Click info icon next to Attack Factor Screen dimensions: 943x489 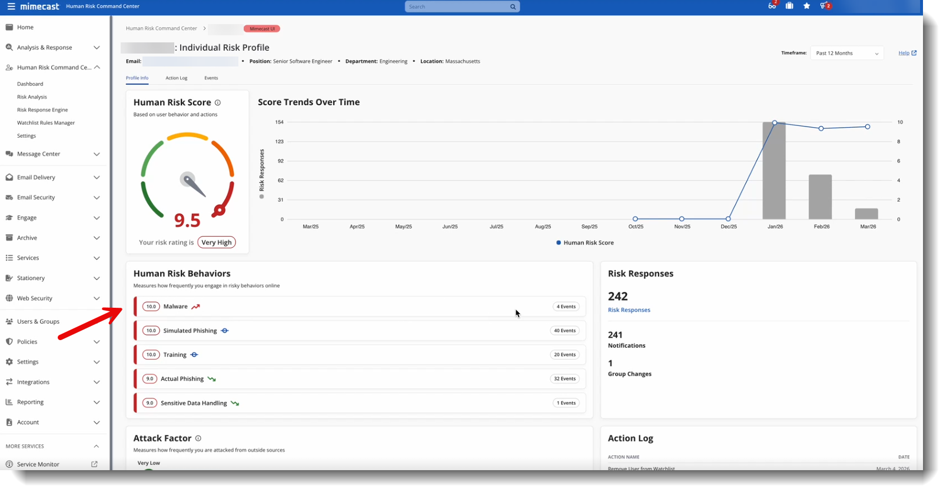198,438
